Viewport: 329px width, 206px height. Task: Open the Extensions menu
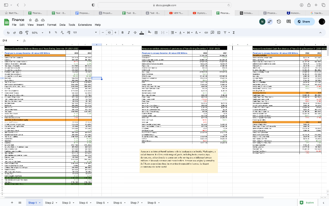click(85, 25)
